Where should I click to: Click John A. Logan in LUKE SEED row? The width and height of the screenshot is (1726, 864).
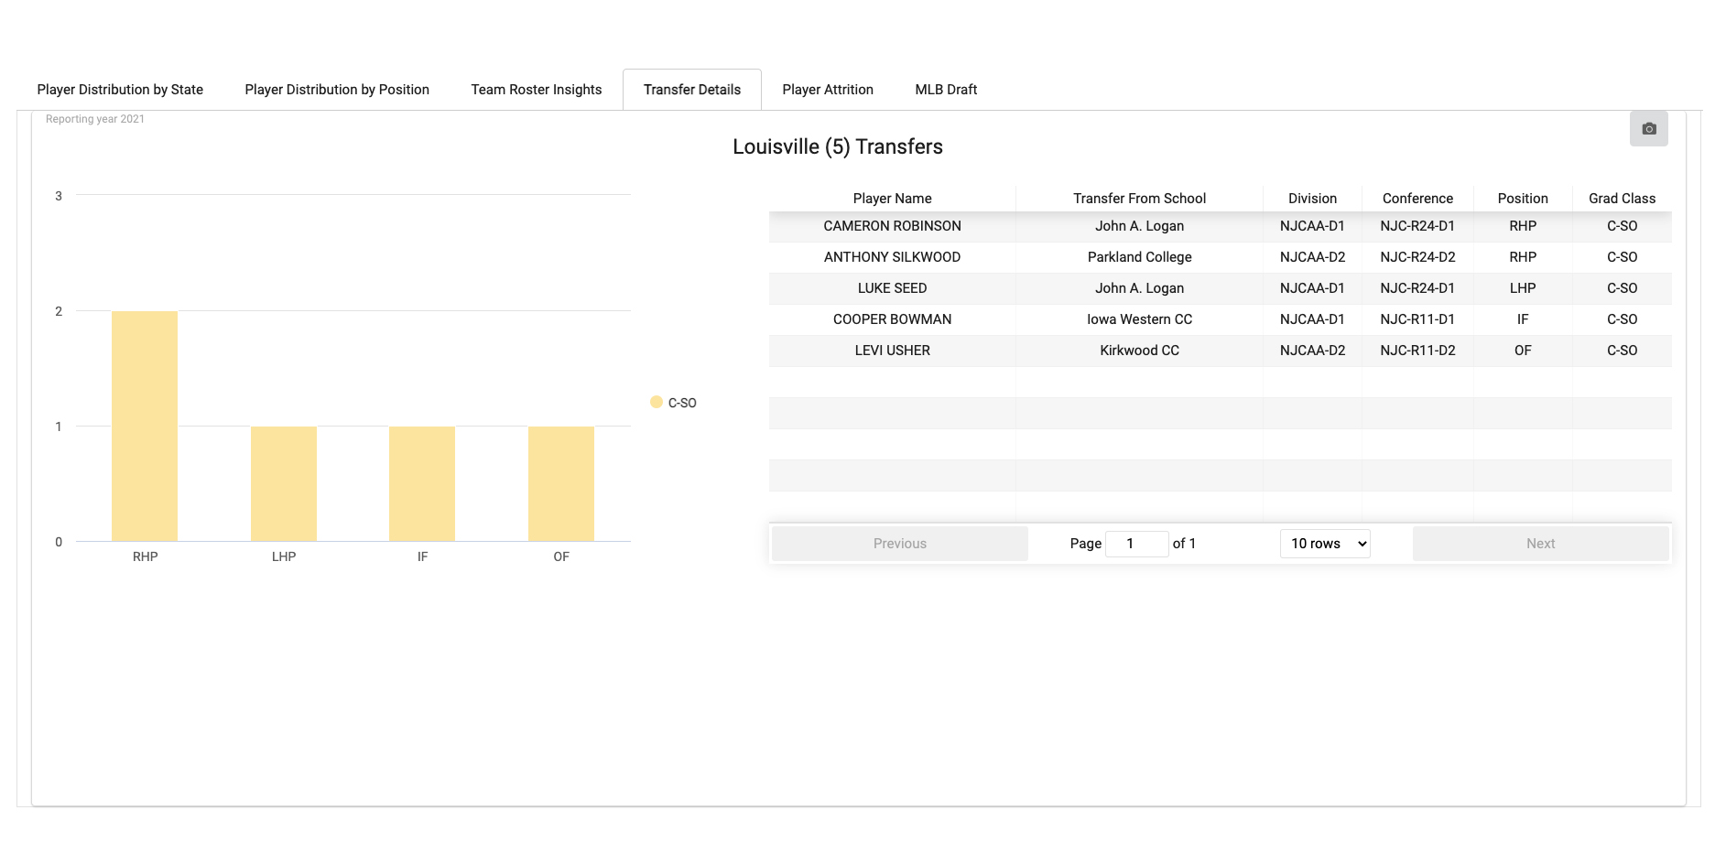[x=1140, y=288]
